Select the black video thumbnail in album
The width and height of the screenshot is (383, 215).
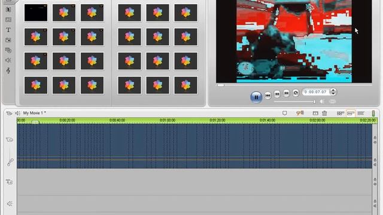click(36, 13)
